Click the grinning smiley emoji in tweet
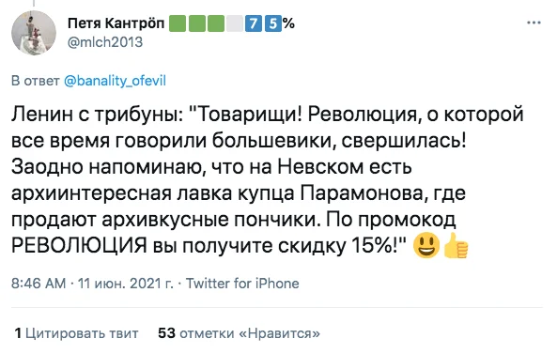This screenshot has height=354, width=557. [426, 245]
